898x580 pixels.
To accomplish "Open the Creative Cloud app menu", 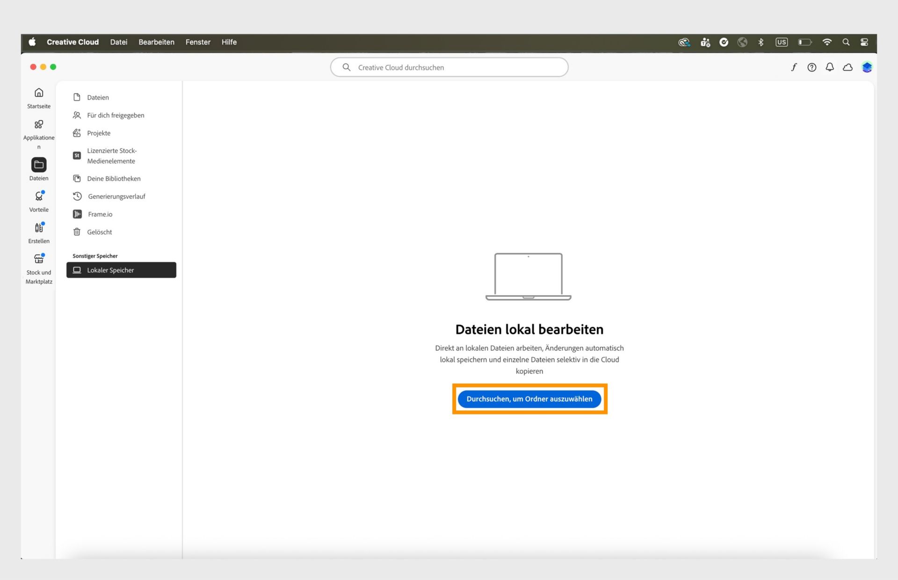I will pos(72,42).
